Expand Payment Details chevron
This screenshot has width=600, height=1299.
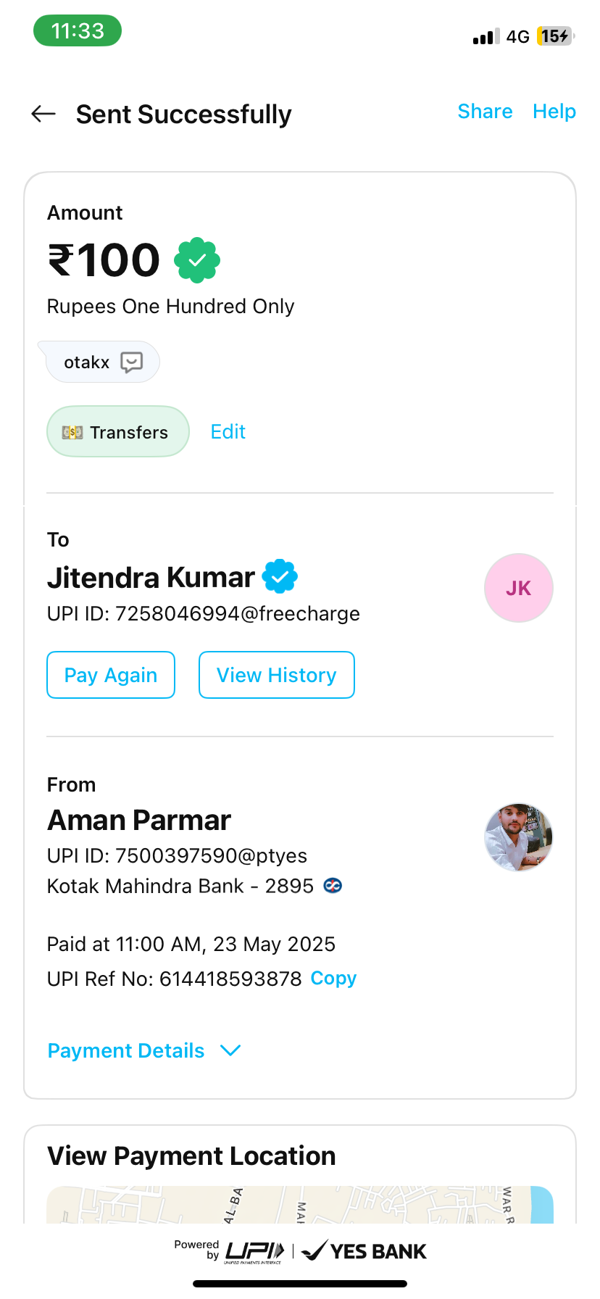tap(230, 1050)
